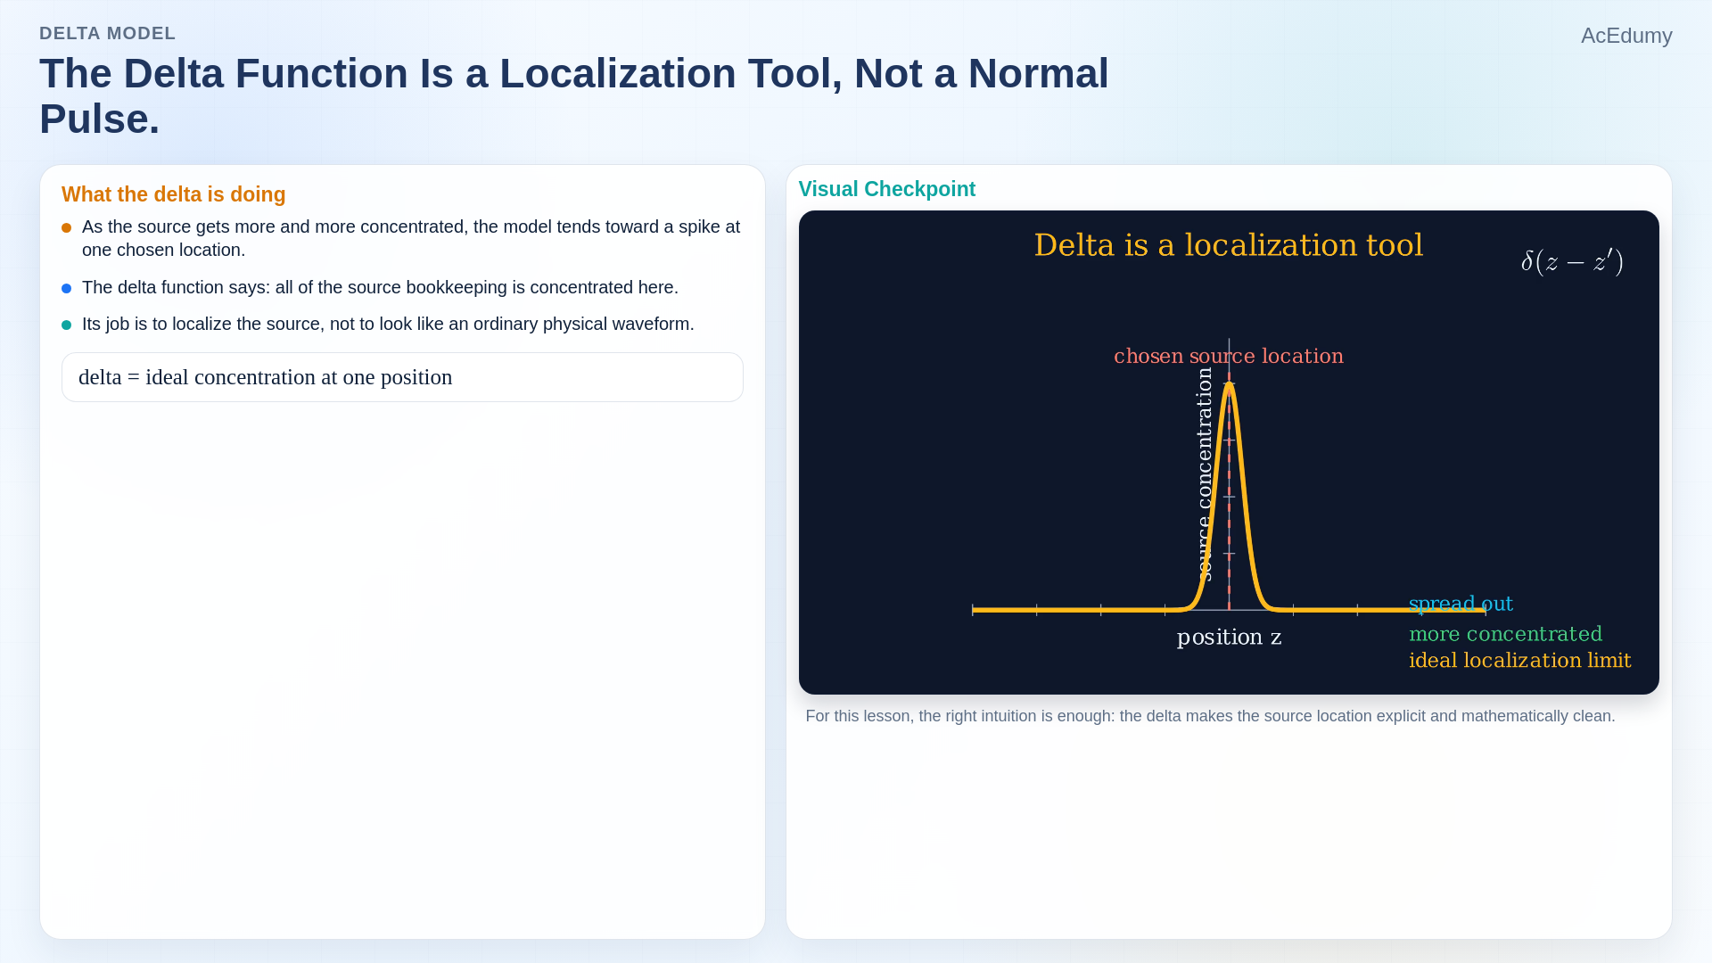1712x963 pixels.
Task: Click the dark chart figure panel
Action: (x=1229, y=452)
